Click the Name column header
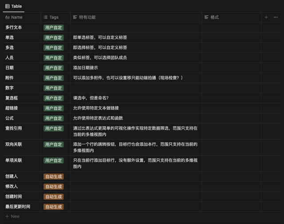 coord(22,17)
